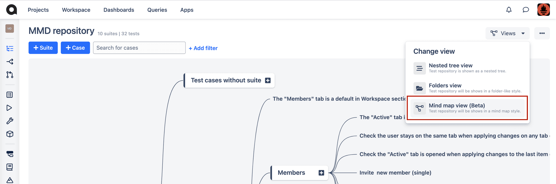
Task: Open the chat bubble icon
Action: (526, 10)
